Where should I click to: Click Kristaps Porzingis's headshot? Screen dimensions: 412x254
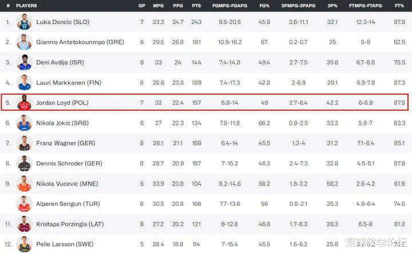pos(24,224)
